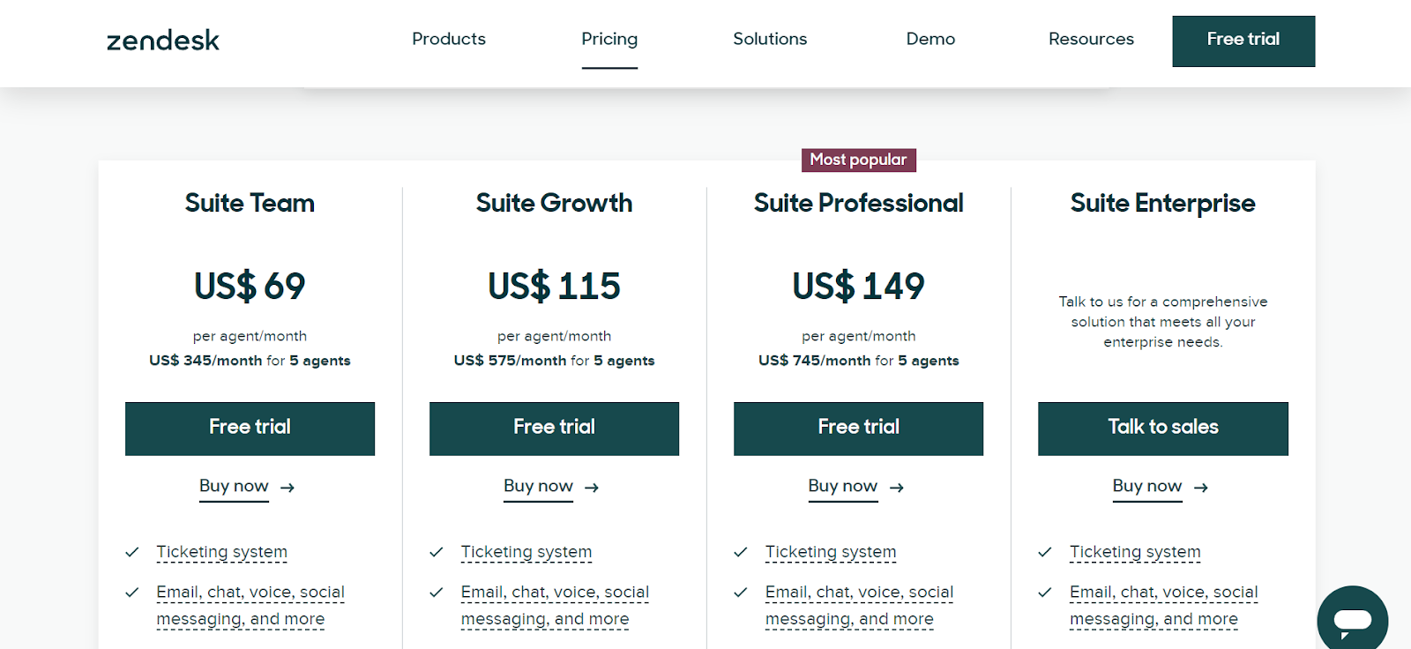The image size is (1411, 649).
Task: Start Suite Growth Free trial
Action: pos(554,429)
